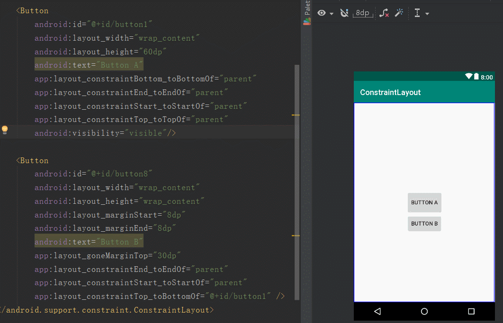This screenshot has width=503, height=323.
Task: Click the Clear All Constraints icon
Action: 384,13
